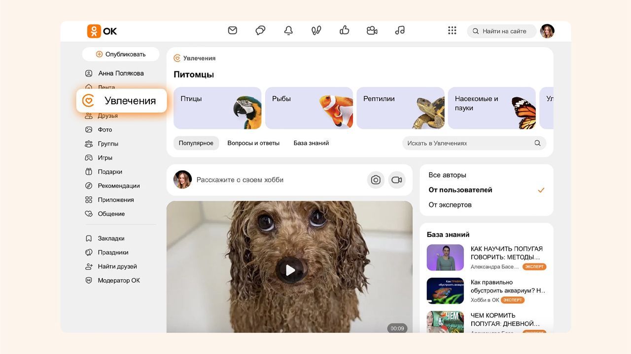This screenshot has width=631, height=354.
Task: Open КАК НАУЧИТЬ ПОПУГАЯ ГОВОРИТЬ article
Action: 507,253
